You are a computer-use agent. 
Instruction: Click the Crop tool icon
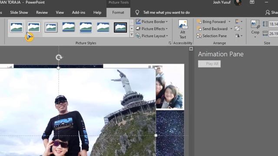255,24
